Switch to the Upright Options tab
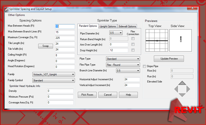This screenshot has height=125, width=206. click(108, 26)
